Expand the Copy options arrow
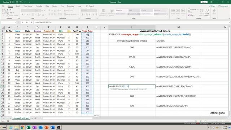 (x=14, y=13)
